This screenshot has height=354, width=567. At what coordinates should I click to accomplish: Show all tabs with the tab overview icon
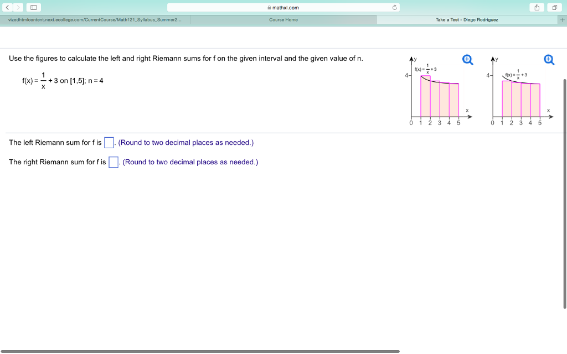[x=554, y=8]
